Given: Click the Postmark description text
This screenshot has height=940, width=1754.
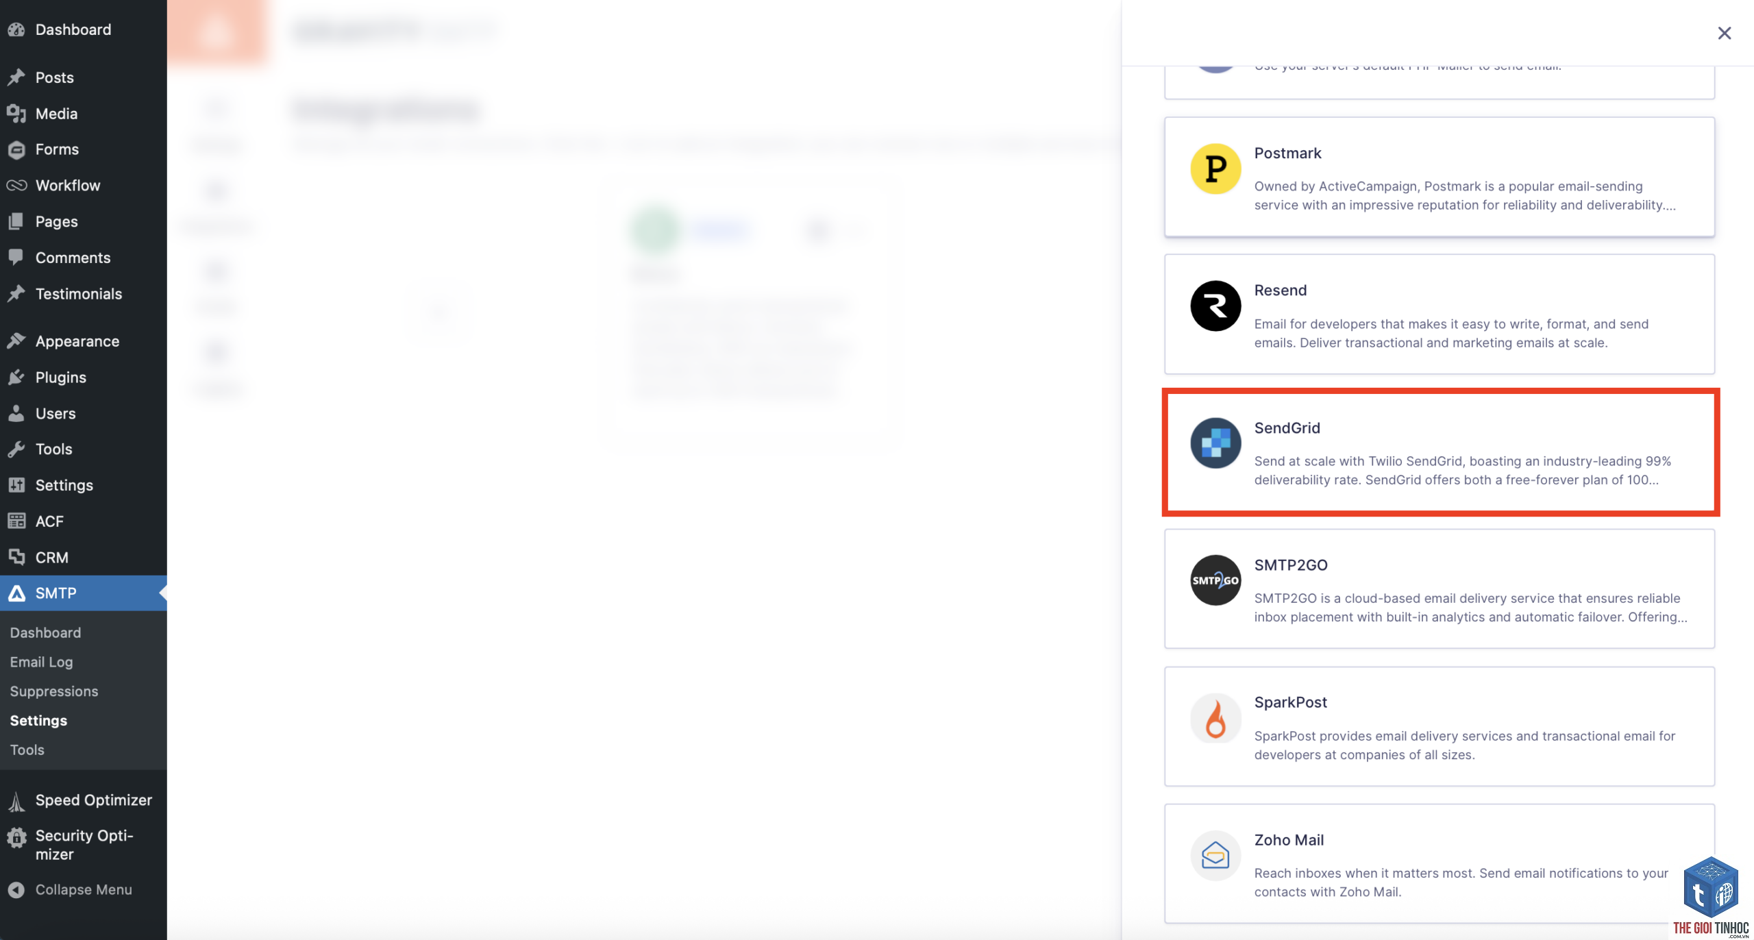Looking at the screenshot, I should click(x=1465, y=195).
